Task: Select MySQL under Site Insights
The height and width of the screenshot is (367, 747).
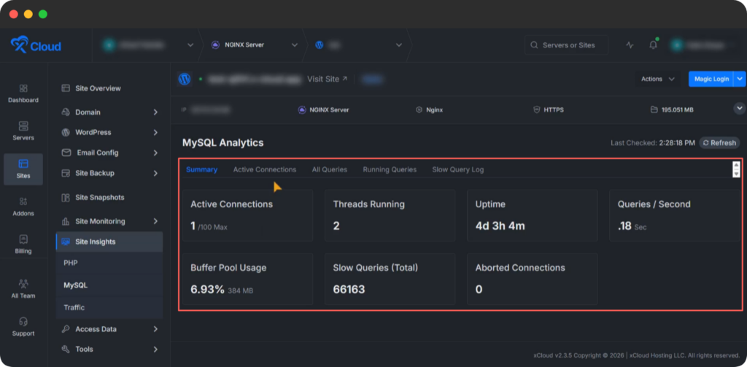Action: (x=75, y=285)
